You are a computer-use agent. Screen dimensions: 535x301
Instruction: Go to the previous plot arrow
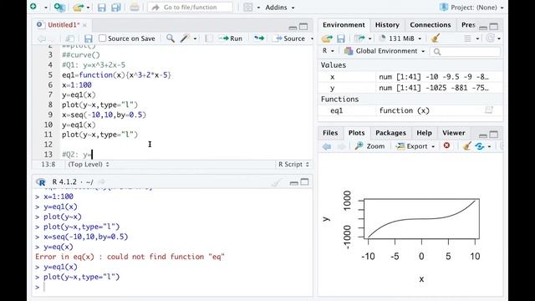[x=327, y=146]
